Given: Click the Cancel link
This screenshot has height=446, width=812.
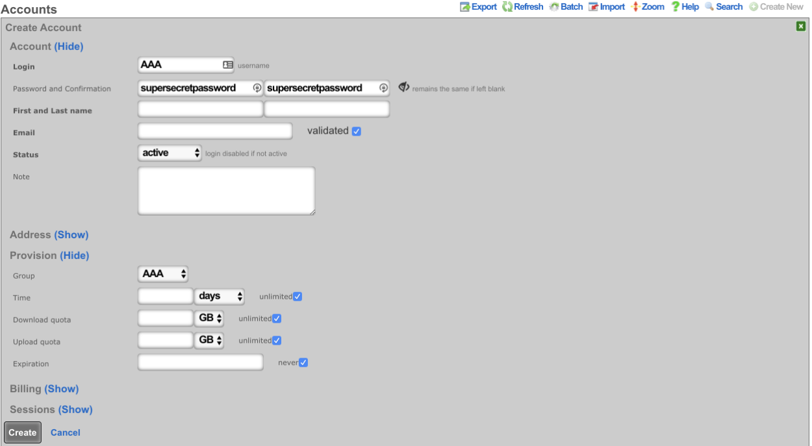Looking at the screenshot, I should [x=66, y=433].
